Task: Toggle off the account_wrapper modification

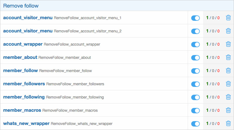Action: pos(195,44)
